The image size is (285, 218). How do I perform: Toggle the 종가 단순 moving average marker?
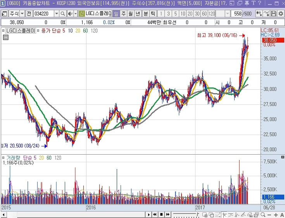(x=38, y=31)
